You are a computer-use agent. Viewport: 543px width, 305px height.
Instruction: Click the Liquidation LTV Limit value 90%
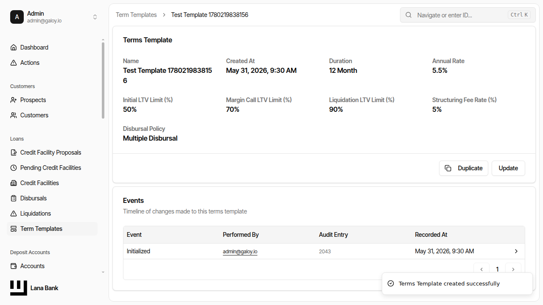336,110
